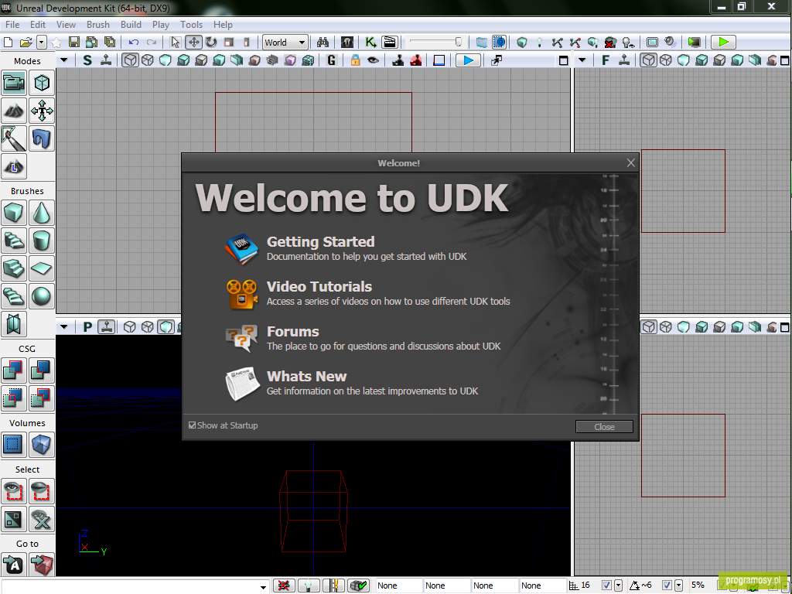This screenshot has width=792, height=594.
Task: Uncheck Show at Startup checkbox
Action: 192,425
